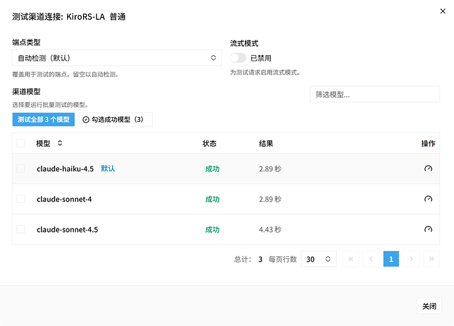Run speed test for claude-haiku-4.5
Image resolution: width=454 pixels, height=326 pixels.
click(x=428, y=169)
